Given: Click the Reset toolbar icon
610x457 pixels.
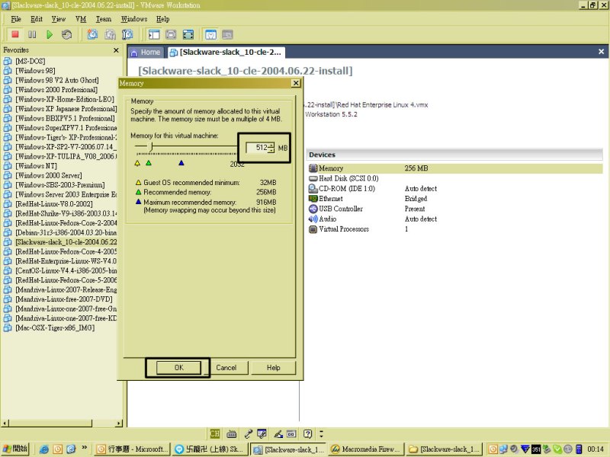Looking at the screenshot, I should pos(66,34).
